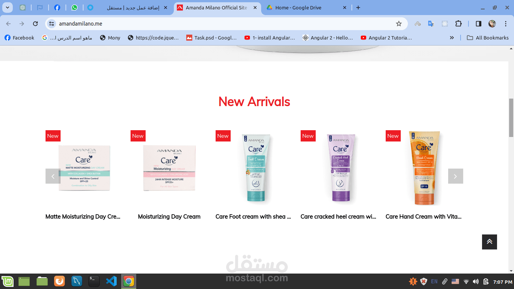Open the Angular 2 Tutorial YouTube bookmark
Image resolution: width=514 pixels, height=289 pixels.
coord(386,38)
